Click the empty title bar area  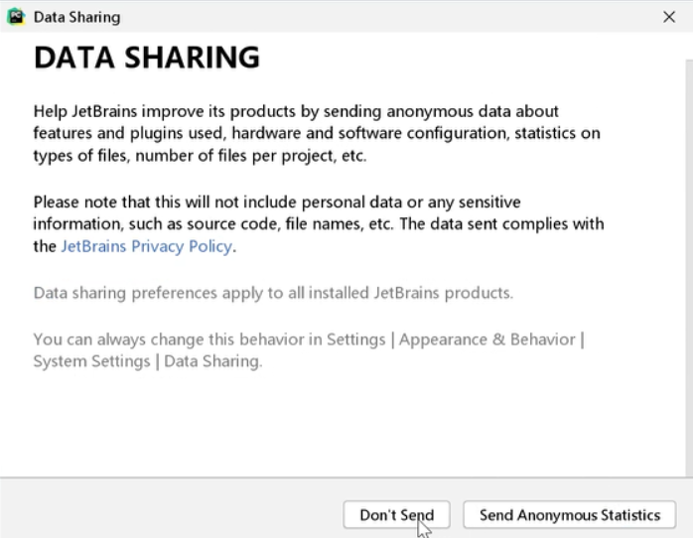click(x=377, y=17)
